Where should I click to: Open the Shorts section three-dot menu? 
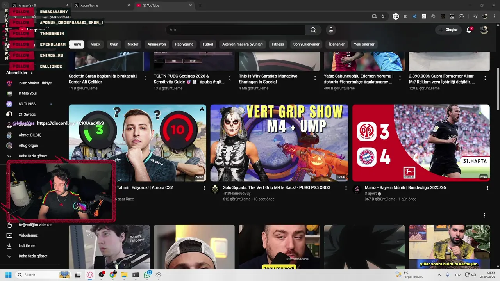tap(485, 216)
